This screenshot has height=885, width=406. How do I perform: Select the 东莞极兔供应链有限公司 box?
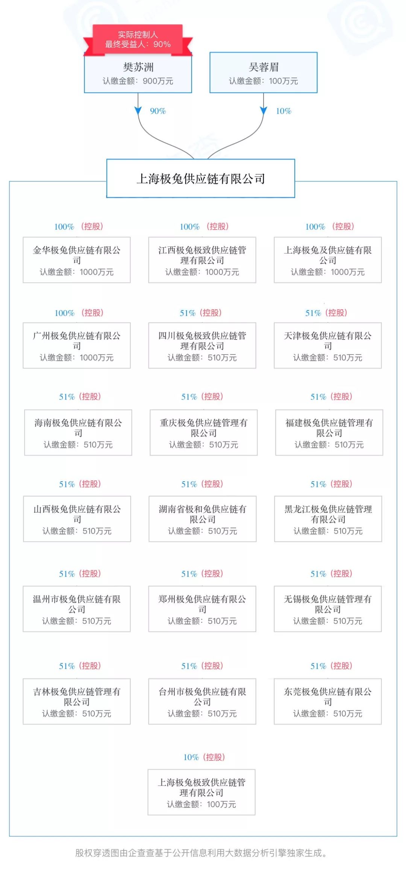[328, 701]
